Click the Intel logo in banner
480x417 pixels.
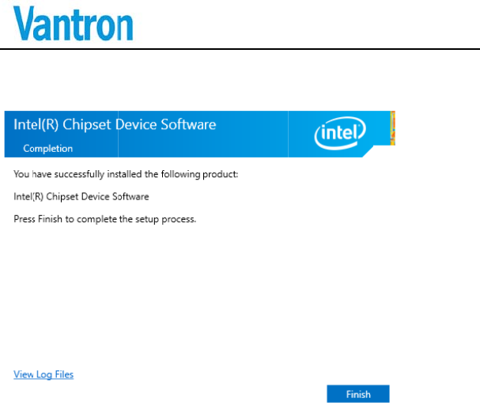pyautogui.click(x=340, y=133)
